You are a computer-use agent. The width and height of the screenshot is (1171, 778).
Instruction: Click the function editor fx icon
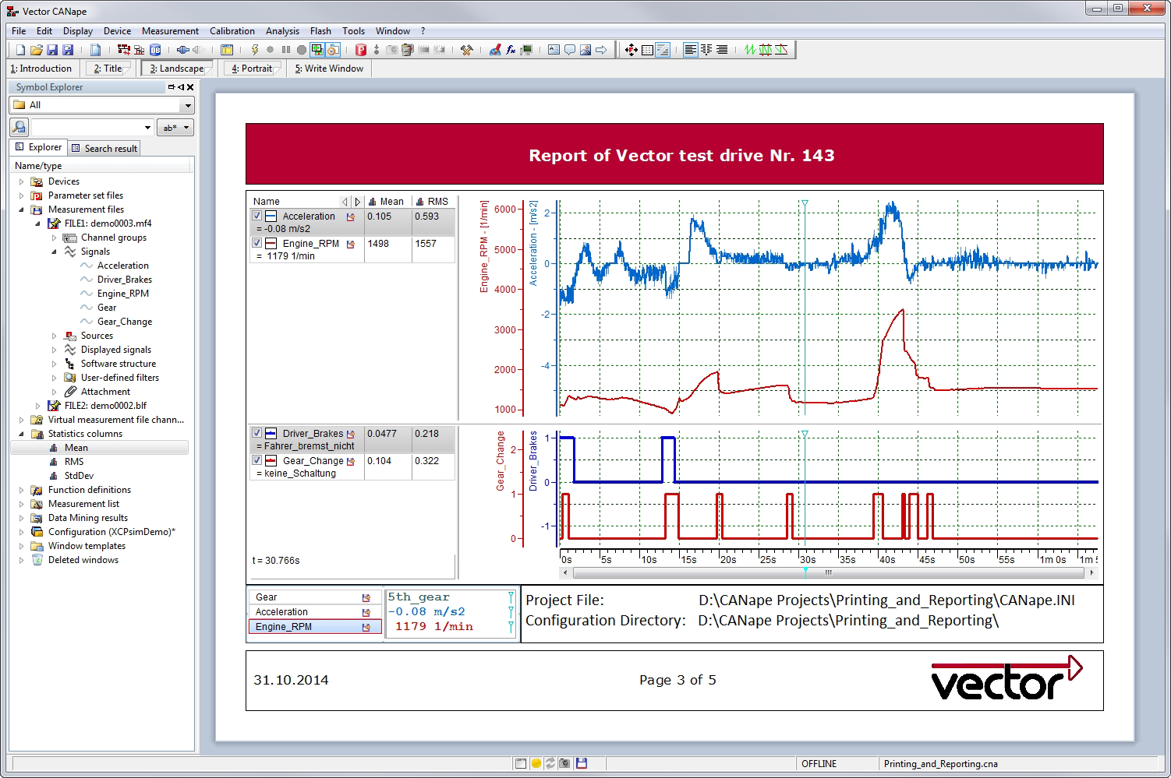pos(511,50)
